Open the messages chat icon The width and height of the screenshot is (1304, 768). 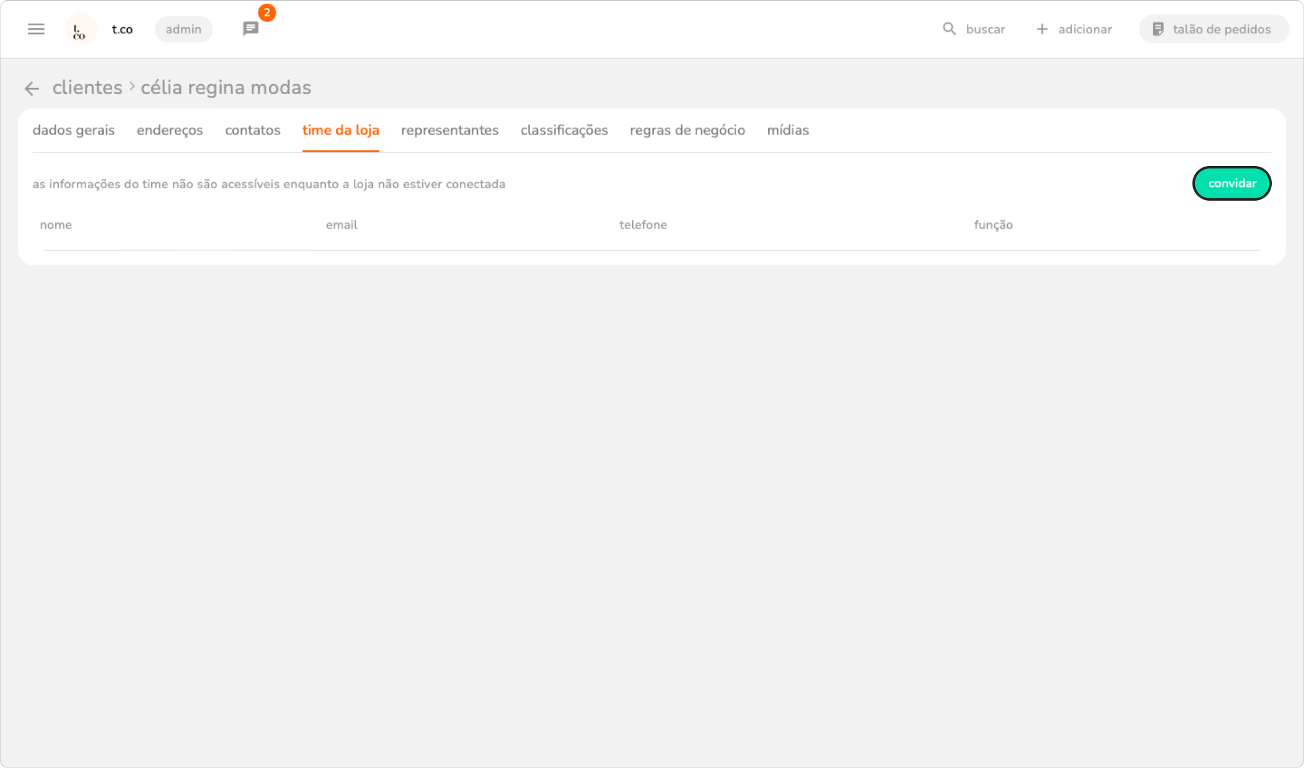250,28
